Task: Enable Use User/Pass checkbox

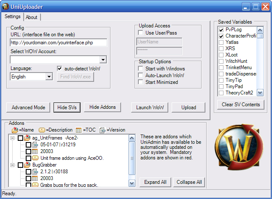Action: pyautogui.click(x=140, y=32)
